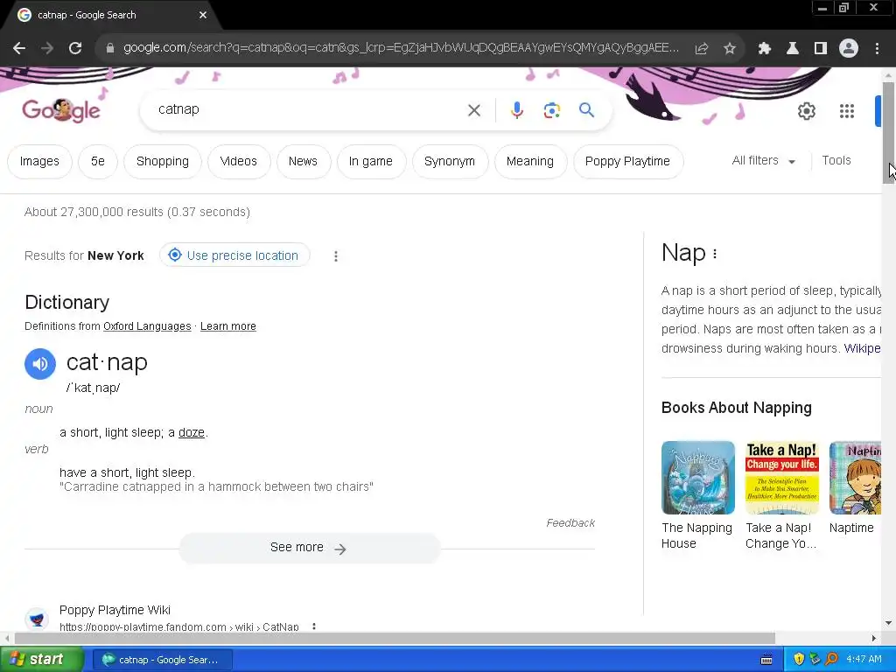Select the catnap taskbar window button
The image size is (896, 672).
(x=161, y=660)
